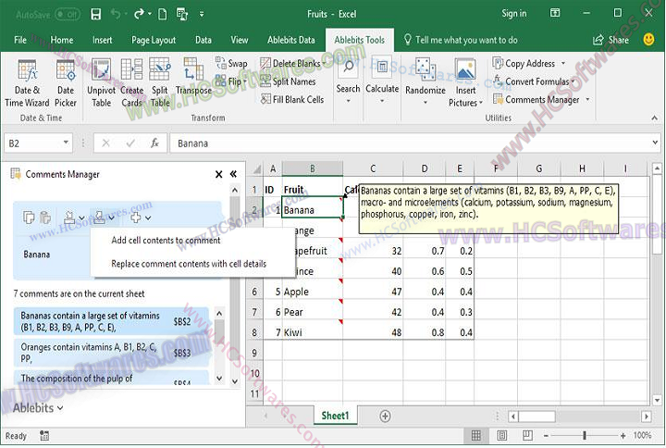Expand the formula bar
The width and height of the screenshot is (666, 448).
coord(655,143)
